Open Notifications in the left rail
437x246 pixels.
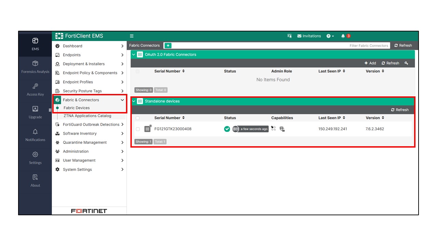35,135
